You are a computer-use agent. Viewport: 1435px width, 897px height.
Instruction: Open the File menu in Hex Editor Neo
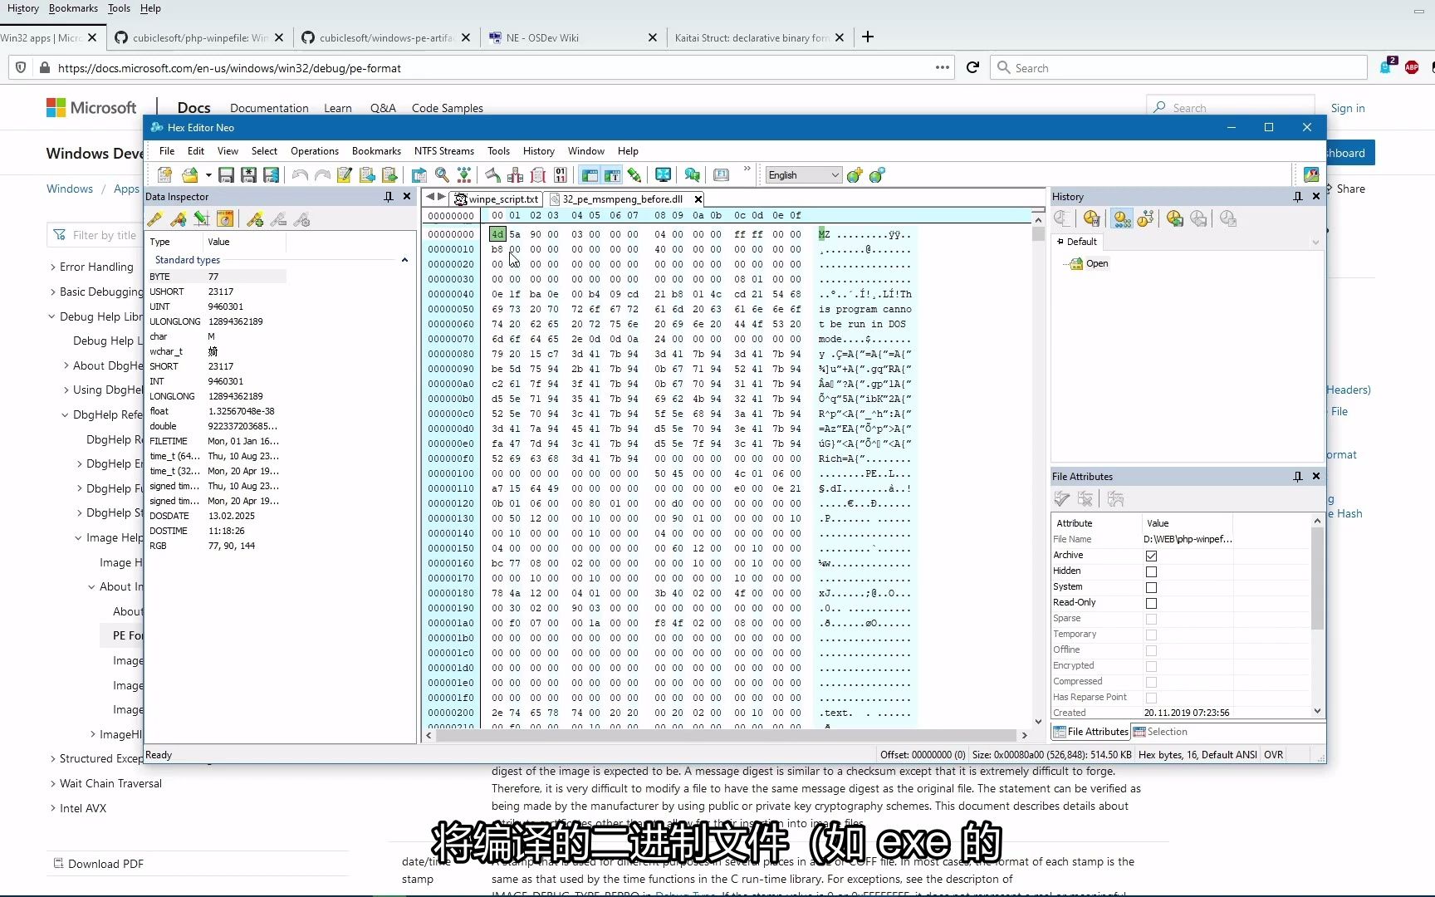tap(167, 151)
